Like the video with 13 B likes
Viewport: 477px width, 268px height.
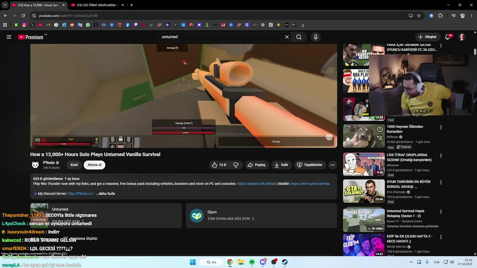219,165
